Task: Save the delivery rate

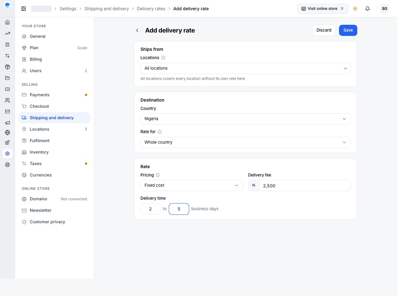Action: tap(348, 30)
